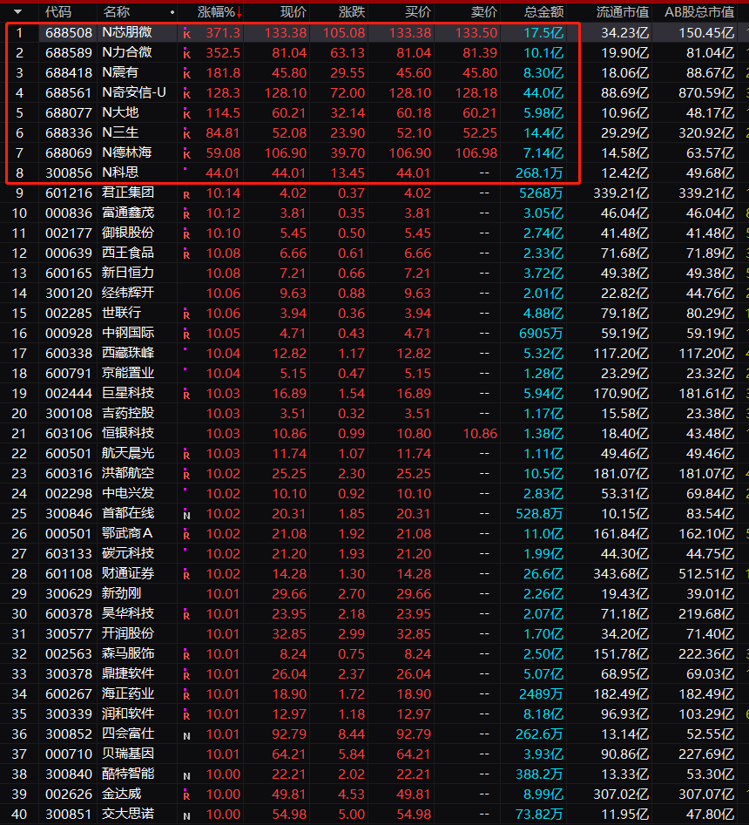The width and height of the screenshot is (749, 825).
Task: Click total amount 44.0亿 of N奇安信-U
Action: tap(543, 93)
